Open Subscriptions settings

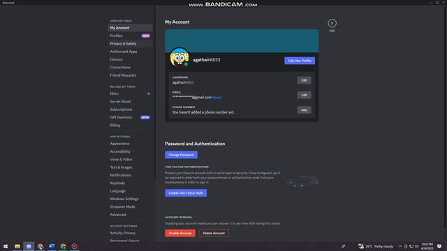pyautogui.click(x=130, y=109)
